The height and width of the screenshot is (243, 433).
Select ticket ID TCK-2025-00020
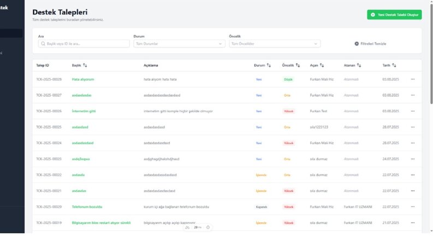coord(49,207)
